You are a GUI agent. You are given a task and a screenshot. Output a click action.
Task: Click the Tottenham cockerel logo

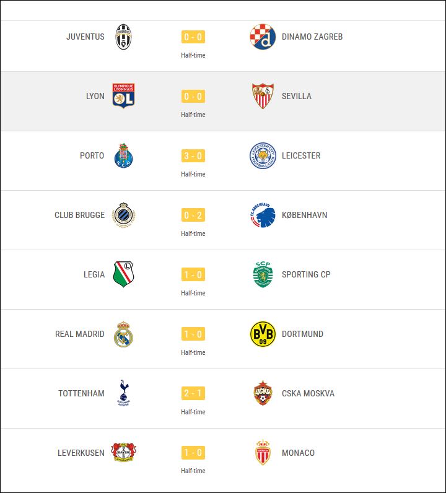123,393
